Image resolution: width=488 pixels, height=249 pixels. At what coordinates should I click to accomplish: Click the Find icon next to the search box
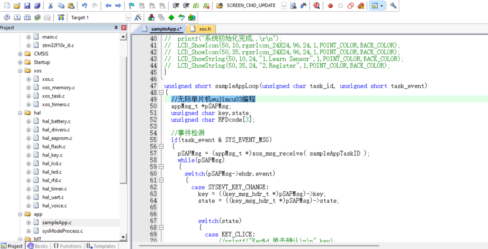293,5
